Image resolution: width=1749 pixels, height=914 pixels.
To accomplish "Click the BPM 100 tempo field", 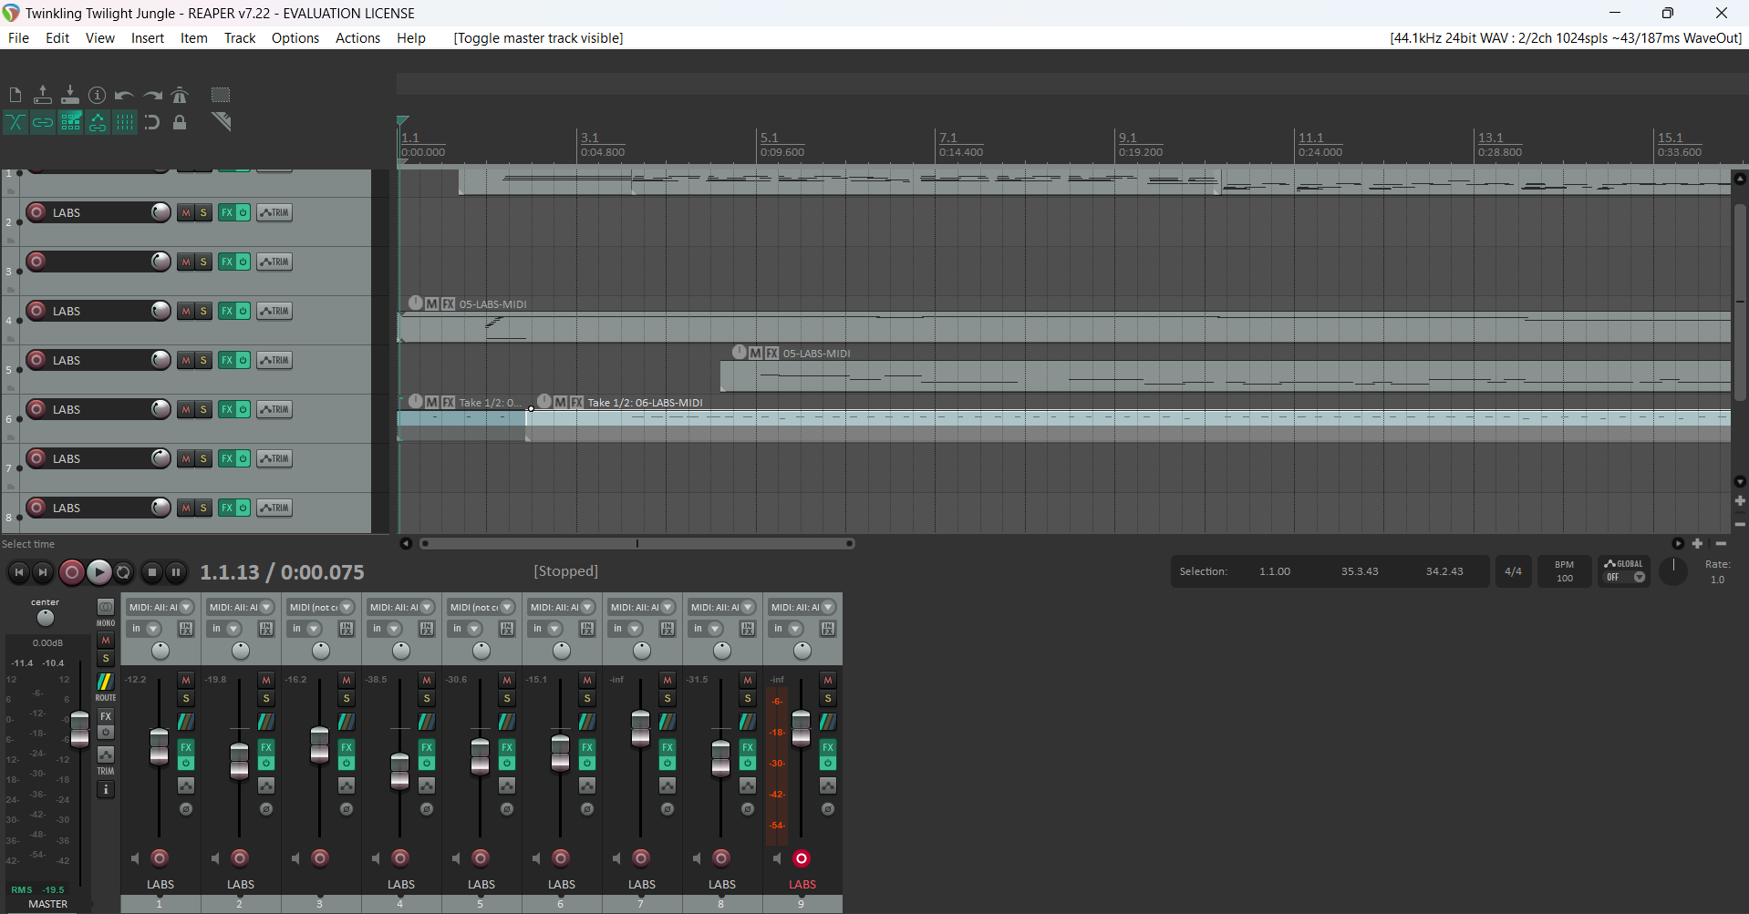I will (x=1564, y=571).
